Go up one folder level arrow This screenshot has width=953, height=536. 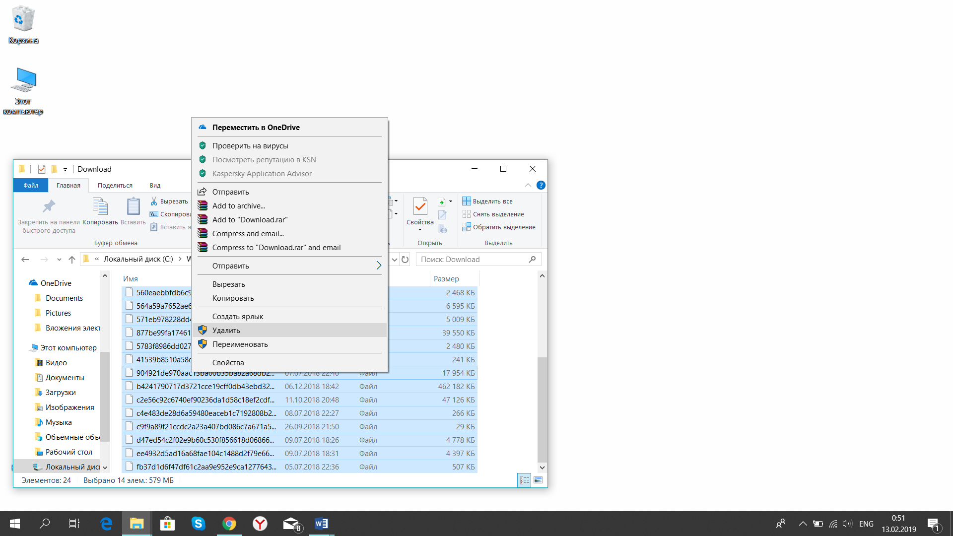72,259
